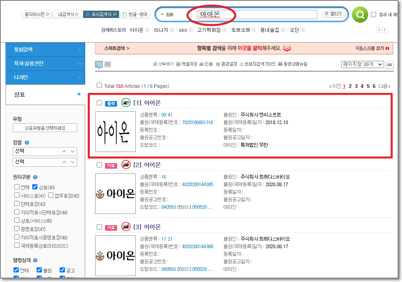Click the red down-chevron in smart search banner
The width and height of the screenshot is (402, 282).
(287, 48)
